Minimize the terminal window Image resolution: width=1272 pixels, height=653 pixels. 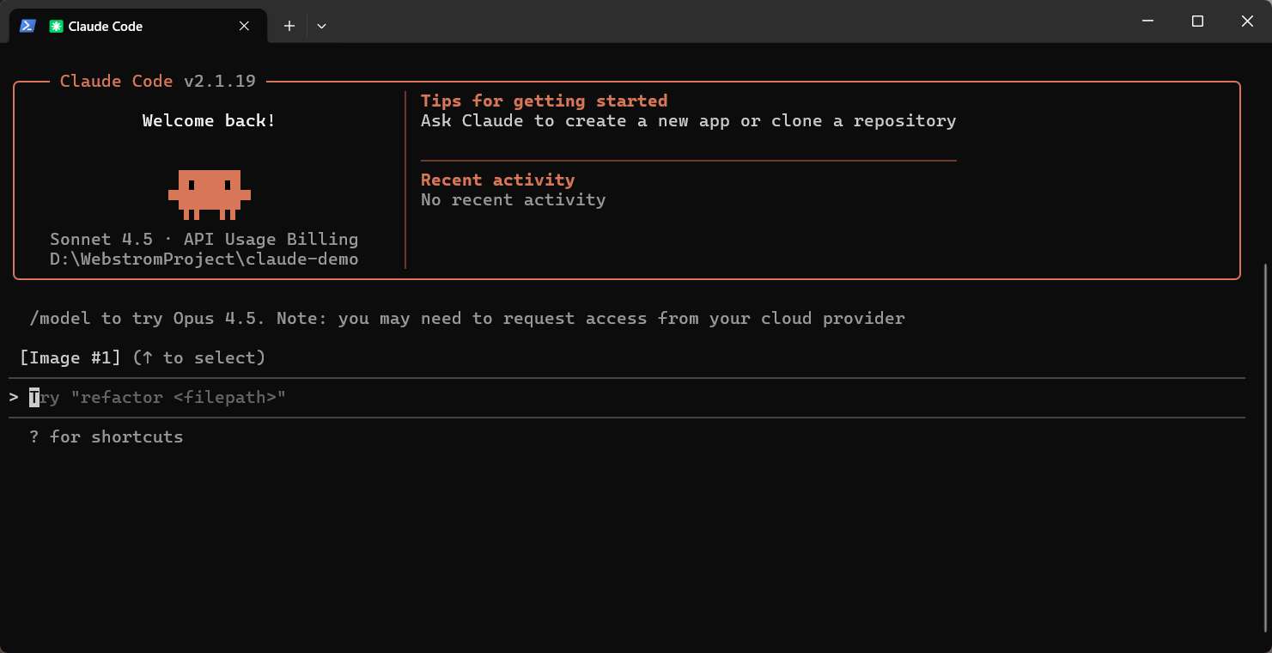point(1147,21)
